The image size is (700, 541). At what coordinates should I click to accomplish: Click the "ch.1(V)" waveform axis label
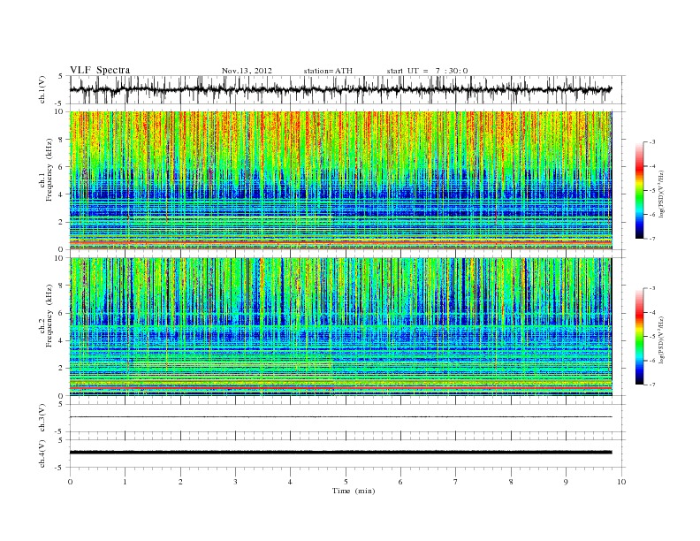point(42,89)
